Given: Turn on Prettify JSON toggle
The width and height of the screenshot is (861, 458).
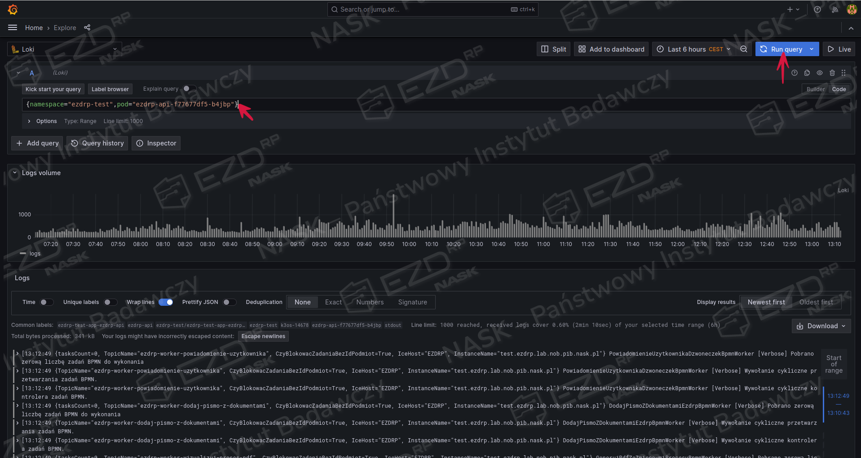Looking at the screenshot, I should tap(229, 302).
